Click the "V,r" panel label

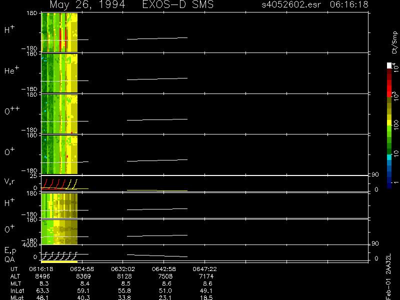point(9,181)
